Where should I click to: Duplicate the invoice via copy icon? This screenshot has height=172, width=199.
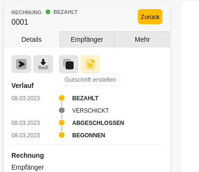(68, 64)
